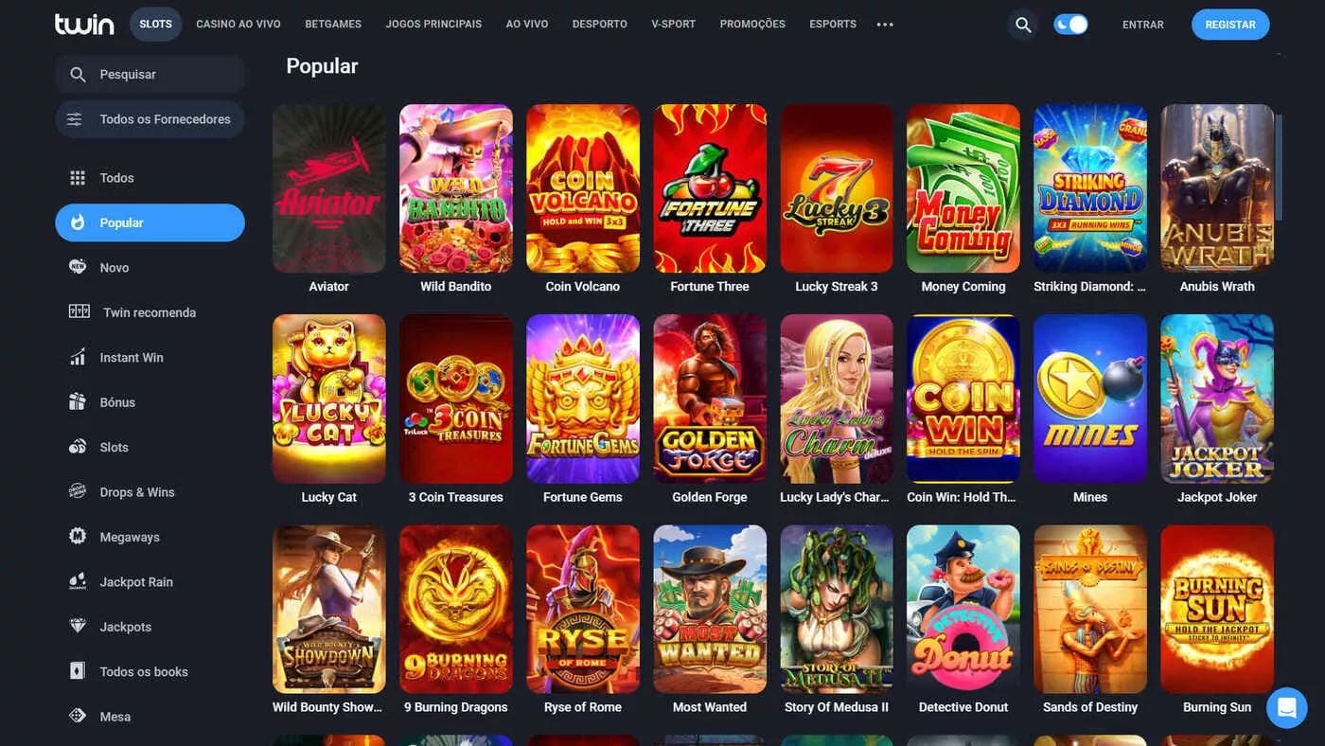Switch to Casino Ao Vivo tab

[238, 25]
